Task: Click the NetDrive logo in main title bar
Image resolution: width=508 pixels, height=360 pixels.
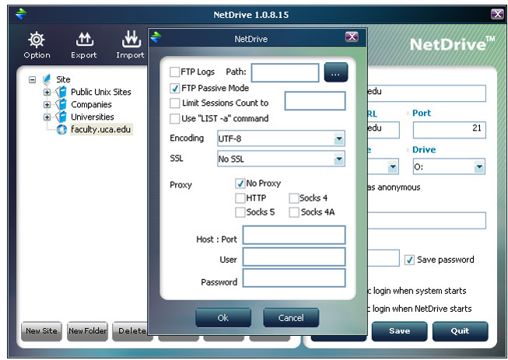Action: (x=21, y=14)
